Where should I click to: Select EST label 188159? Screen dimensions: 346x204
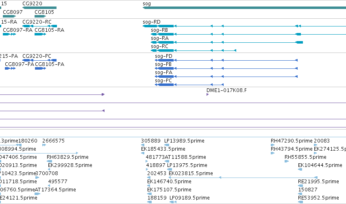(157, 198)
